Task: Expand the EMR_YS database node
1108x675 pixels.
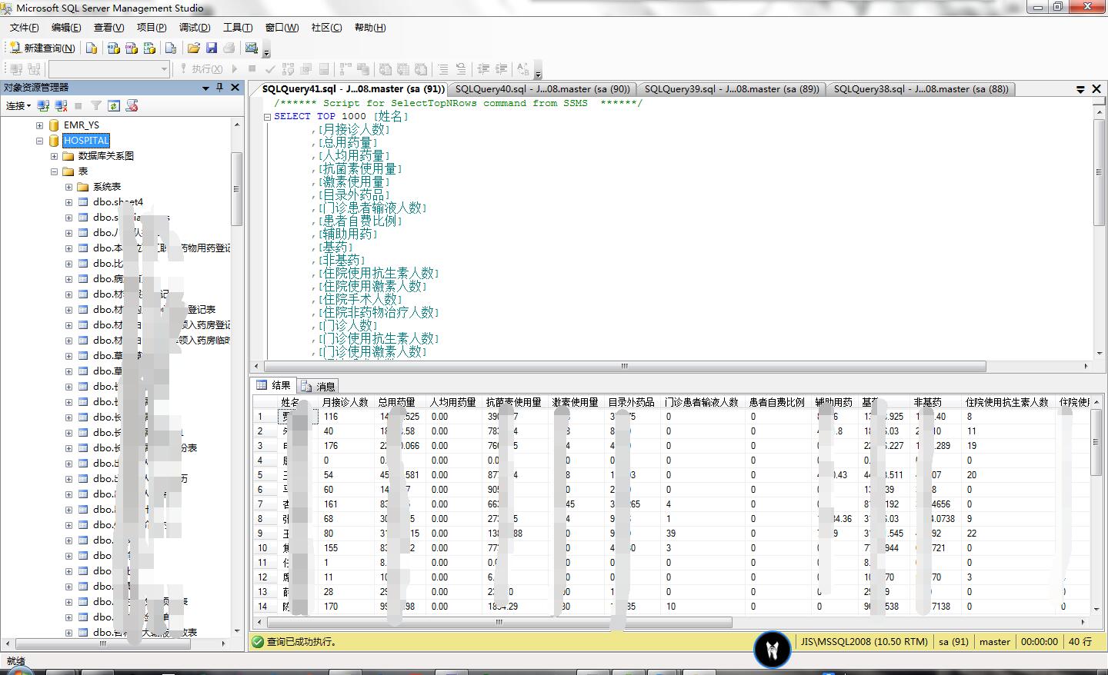Action: pos(39,125)
